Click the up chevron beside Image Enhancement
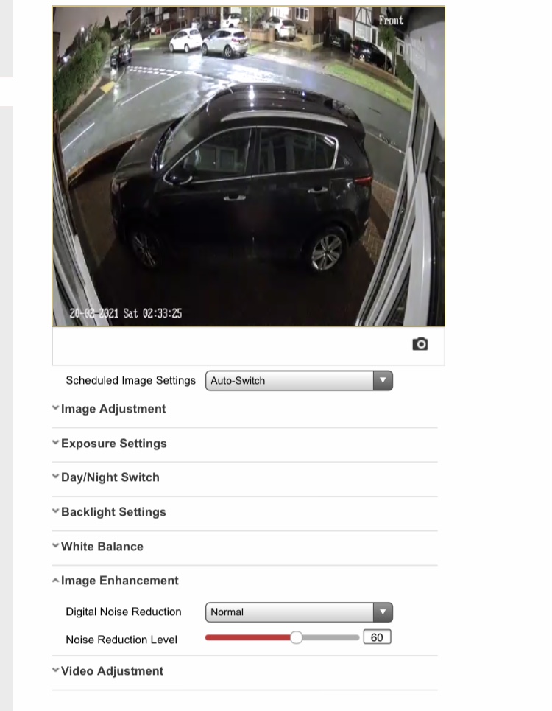The image size is (552, 711). [55, 580]
